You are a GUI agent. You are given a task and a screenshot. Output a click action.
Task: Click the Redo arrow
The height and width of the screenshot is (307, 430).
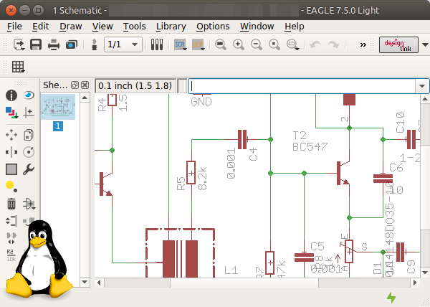point(333,44)
